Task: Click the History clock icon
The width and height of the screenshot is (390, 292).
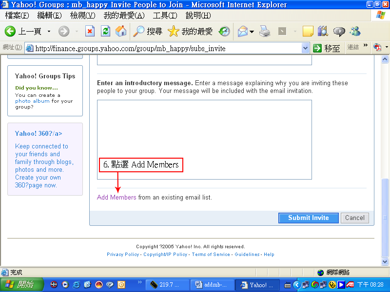Action: (x=224, y=32)
